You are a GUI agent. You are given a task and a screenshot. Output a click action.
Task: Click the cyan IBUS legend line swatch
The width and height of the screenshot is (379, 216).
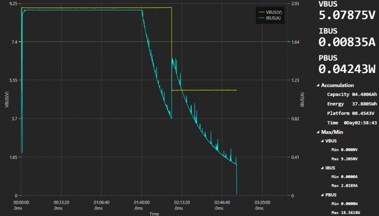tap(262, 18)
